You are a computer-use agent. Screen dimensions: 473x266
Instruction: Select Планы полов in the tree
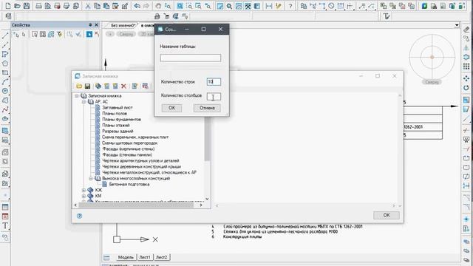pyautogui.click(x=115, y=113)
